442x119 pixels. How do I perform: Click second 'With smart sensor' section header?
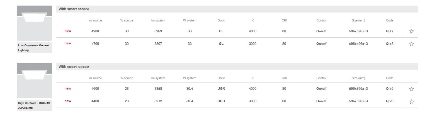74,67
